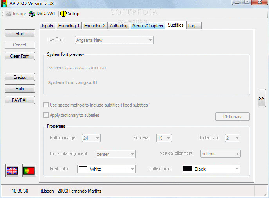The width and height of the screenshot is (269, 198).
Task: Open Setup from the toolbar
Action: 70,14
